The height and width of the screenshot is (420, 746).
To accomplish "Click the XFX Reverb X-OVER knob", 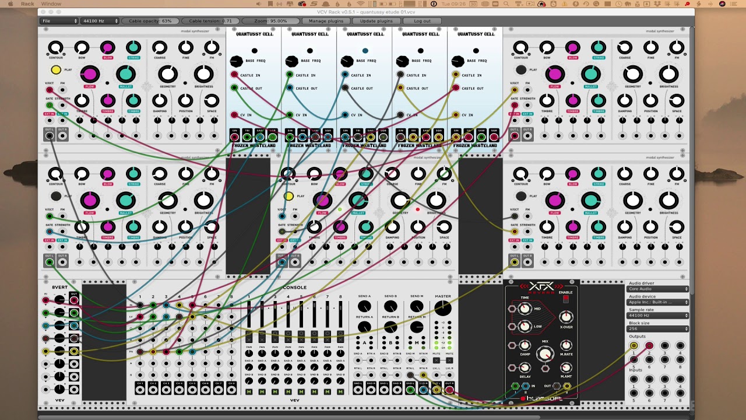I will (566, 317).
